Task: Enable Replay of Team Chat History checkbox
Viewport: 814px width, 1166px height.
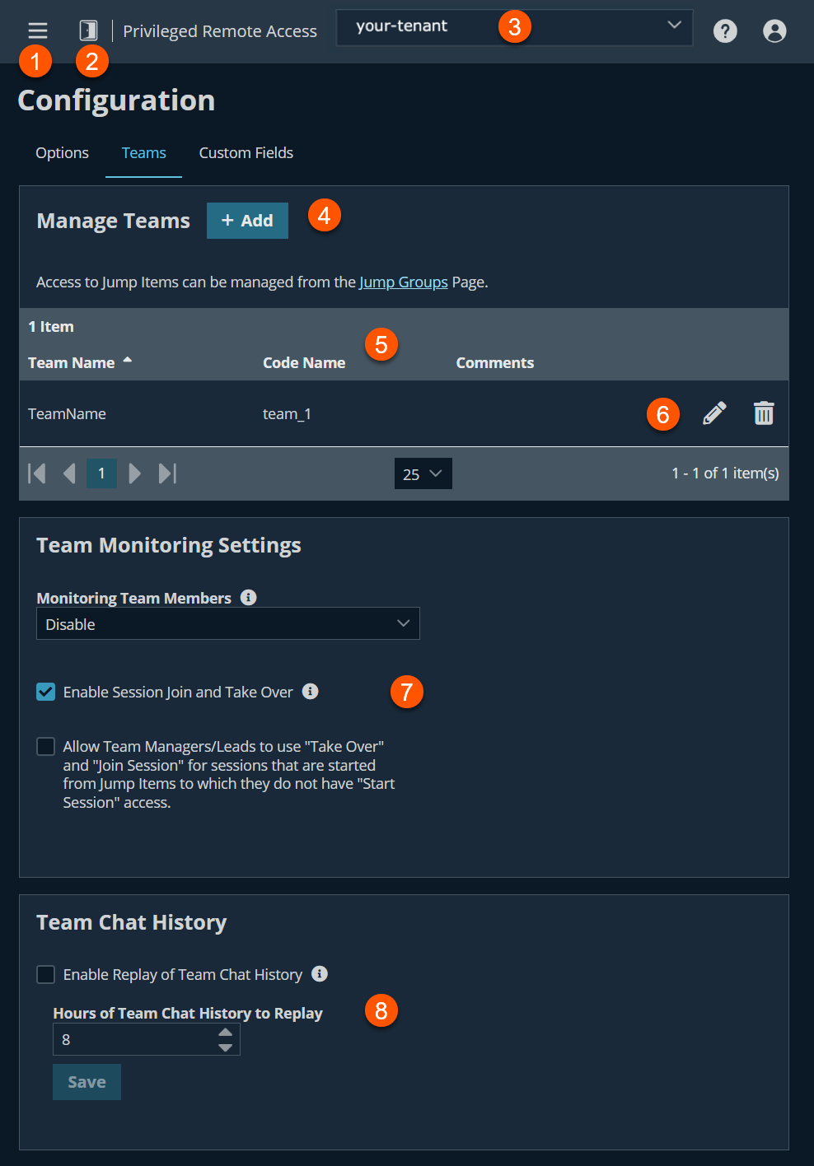Action: click(x=46, y=975)
